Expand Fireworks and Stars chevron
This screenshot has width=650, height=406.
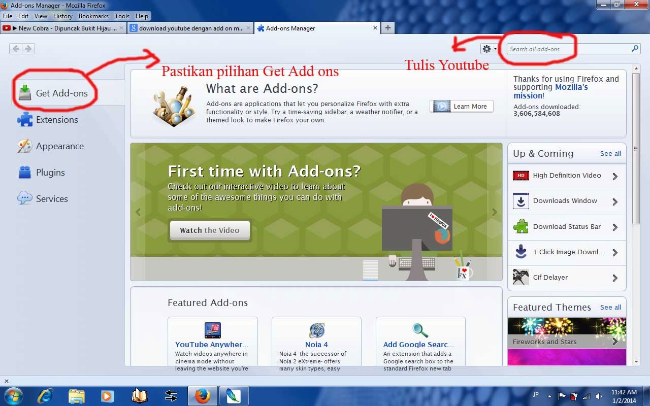coord(615,342)
